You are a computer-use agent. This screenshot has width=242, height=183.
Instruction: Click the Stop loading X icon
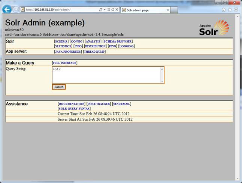point(117,10)
